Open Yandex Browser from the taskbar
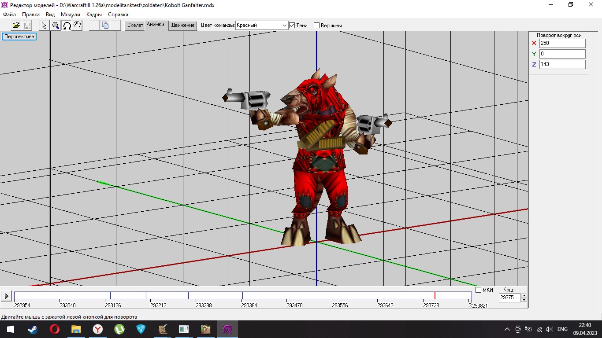602x338 pixels. coord(98,329)
